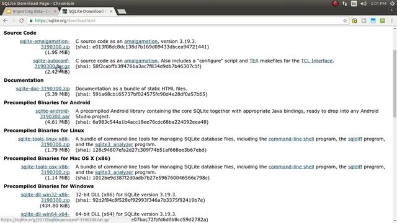Open sqlite3_analyzer link under Linux binaries
This screenshot has width=397, height=223.
point(114,144)
